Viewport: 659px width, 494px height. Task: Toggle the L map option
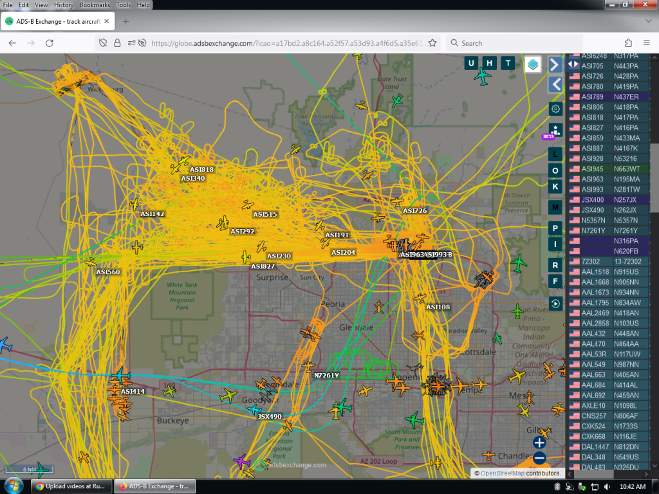point(555,154)
